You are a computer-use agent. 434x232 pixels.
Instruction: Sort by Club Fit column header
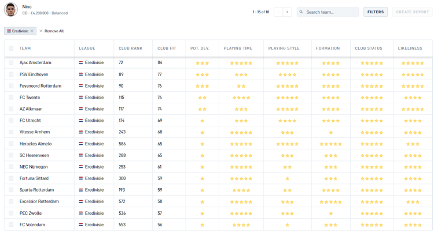tap(167, 48)
